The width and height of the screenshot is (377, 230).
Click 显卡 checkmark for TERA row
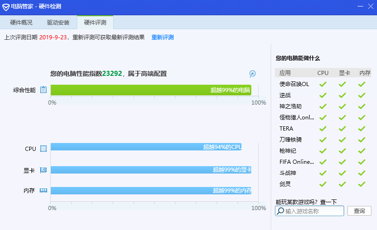342,129
